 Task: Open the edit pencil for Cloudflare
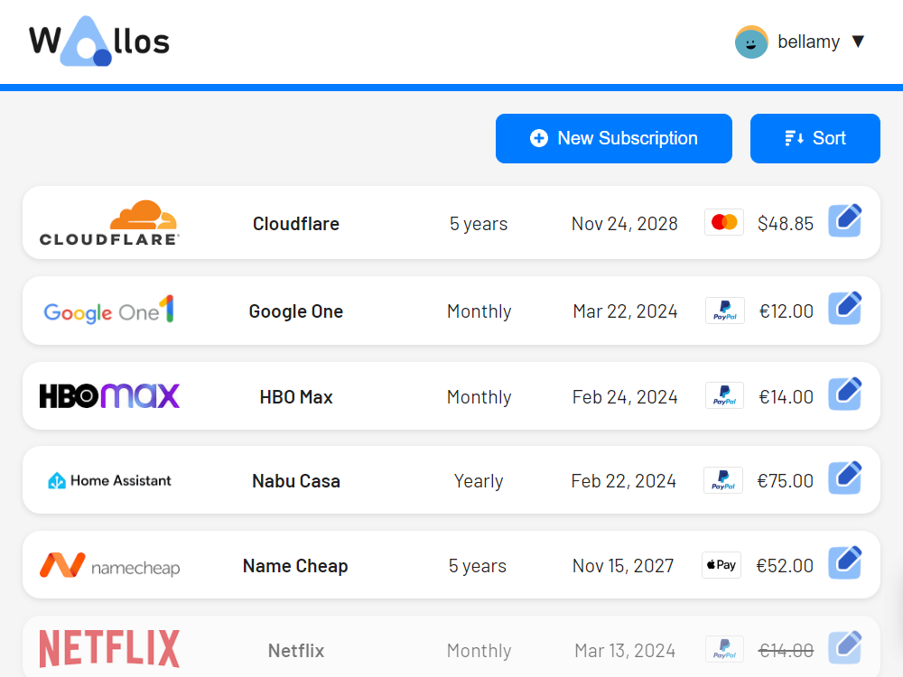tap(845, 219)
